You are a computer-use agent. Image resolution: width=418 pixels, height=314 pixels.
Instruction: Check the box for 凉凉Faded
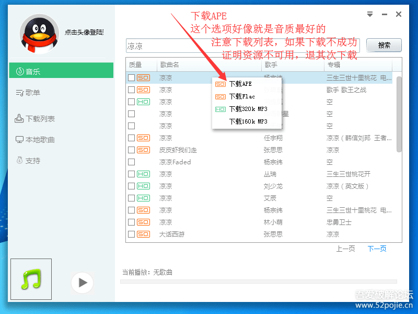coord(132,162)
